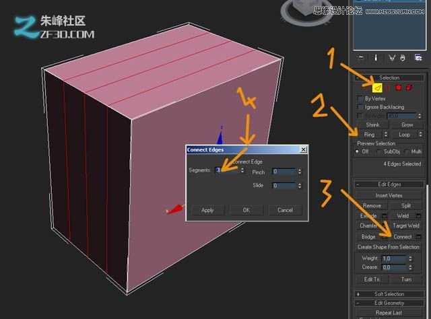Click the Insert Vertex button

pyautogui.click(x=389, y=195)
